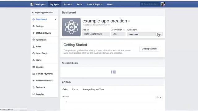Open the API Stats gear dropdown
198x111 pixels.
[159, 97]
